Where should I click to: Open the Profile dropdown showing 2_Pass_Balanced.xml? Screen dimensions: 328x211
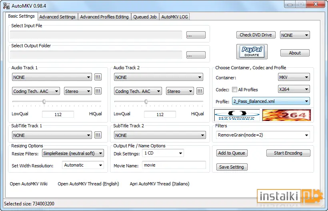[271, 101]
